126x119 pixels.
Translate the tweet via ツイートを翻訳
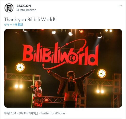coord(14,25)
